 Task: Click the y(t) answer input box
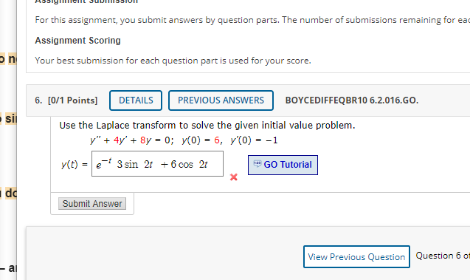pyautogui.click(x=157, y=163)
